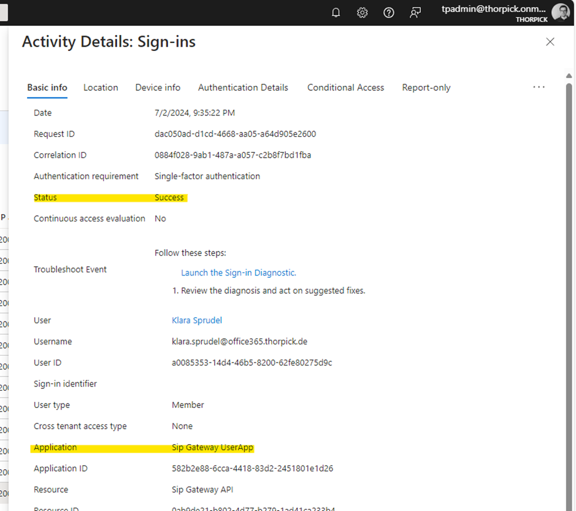Click Review the diagnosis step text
This screenshot has height=511, width=576.
pos(273,291)
